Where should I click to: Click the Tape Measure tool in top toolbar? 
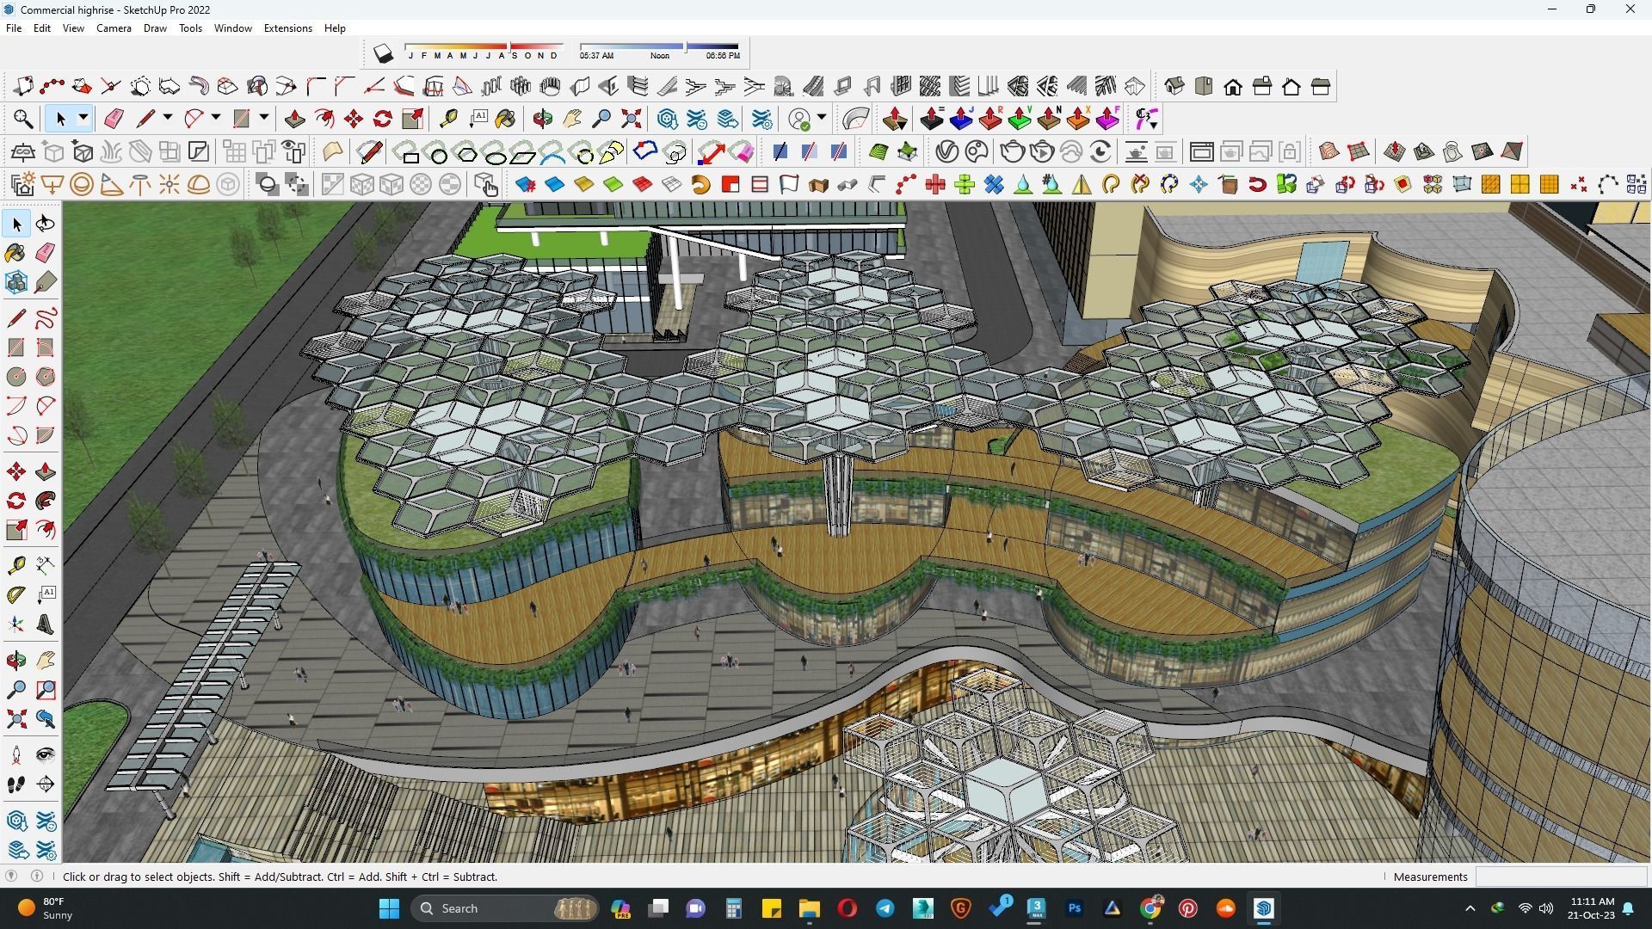(x=448, y=119)
